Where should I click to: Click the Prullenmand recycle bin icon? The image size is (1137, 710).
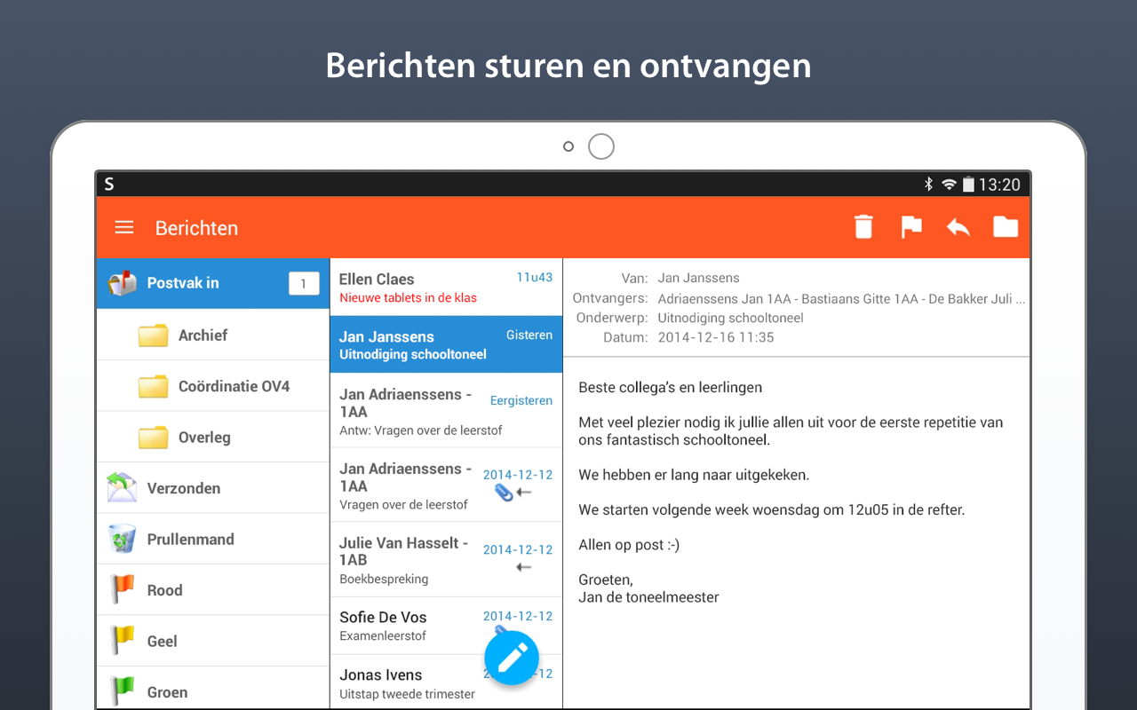tap(123, 539)
